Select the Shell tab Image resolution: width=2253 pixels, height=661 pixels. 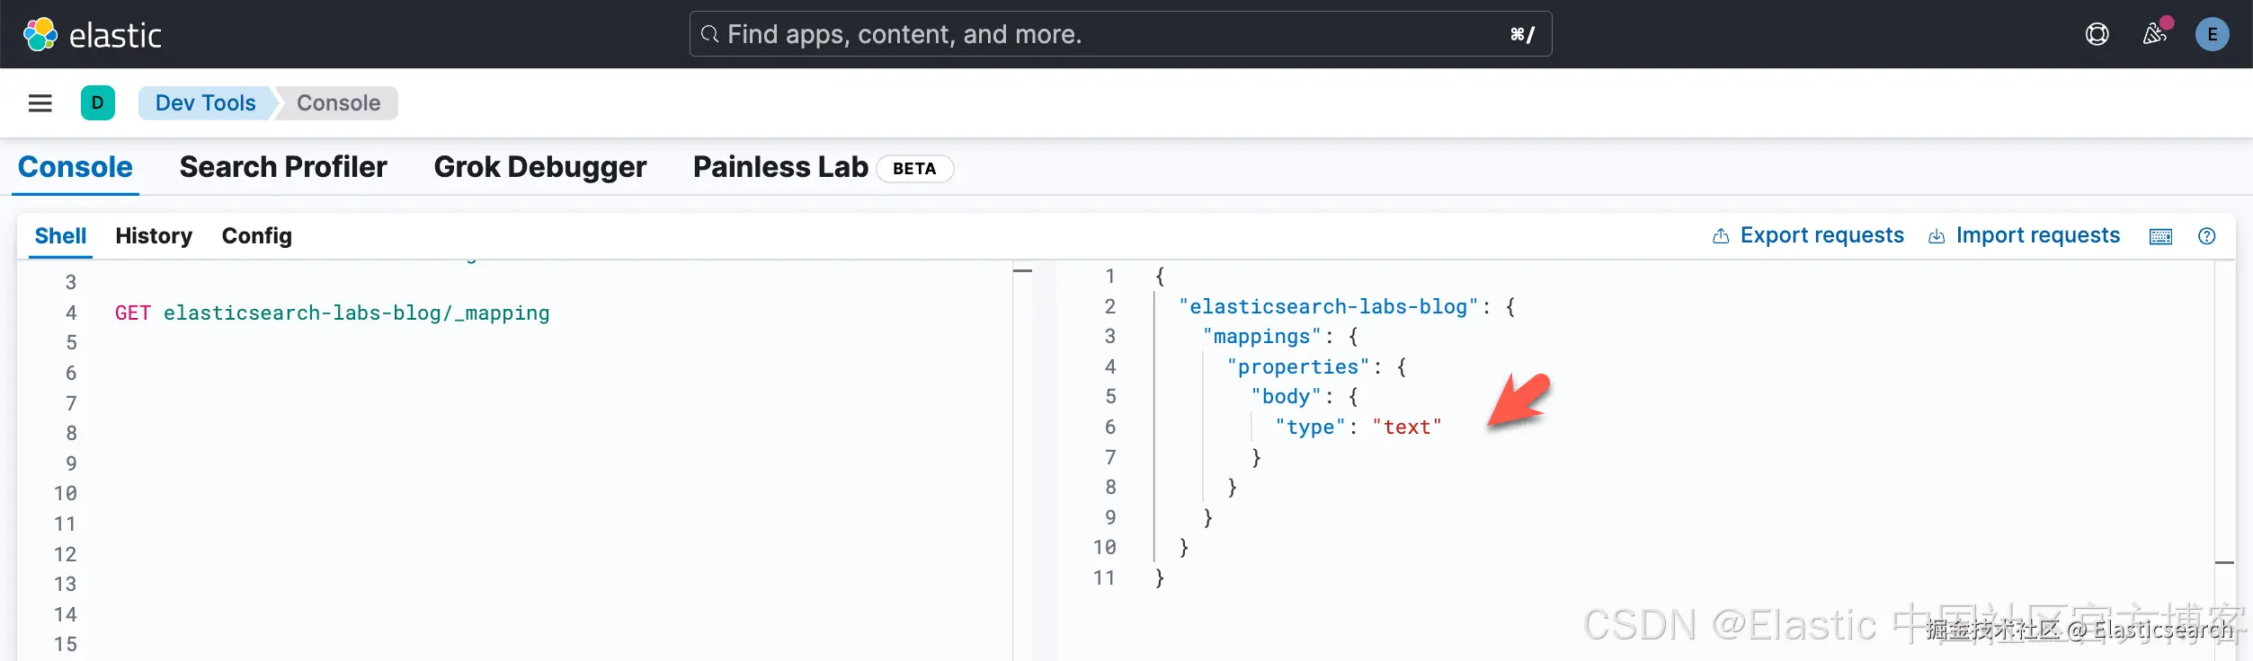(x=60, y=236)
